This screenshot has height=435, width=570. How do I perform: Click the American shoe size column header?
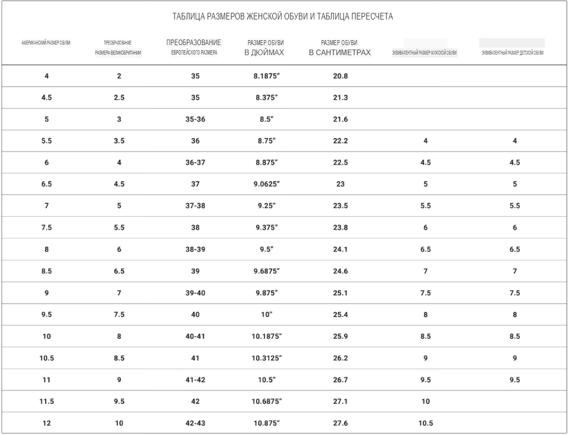coord(46,43)
